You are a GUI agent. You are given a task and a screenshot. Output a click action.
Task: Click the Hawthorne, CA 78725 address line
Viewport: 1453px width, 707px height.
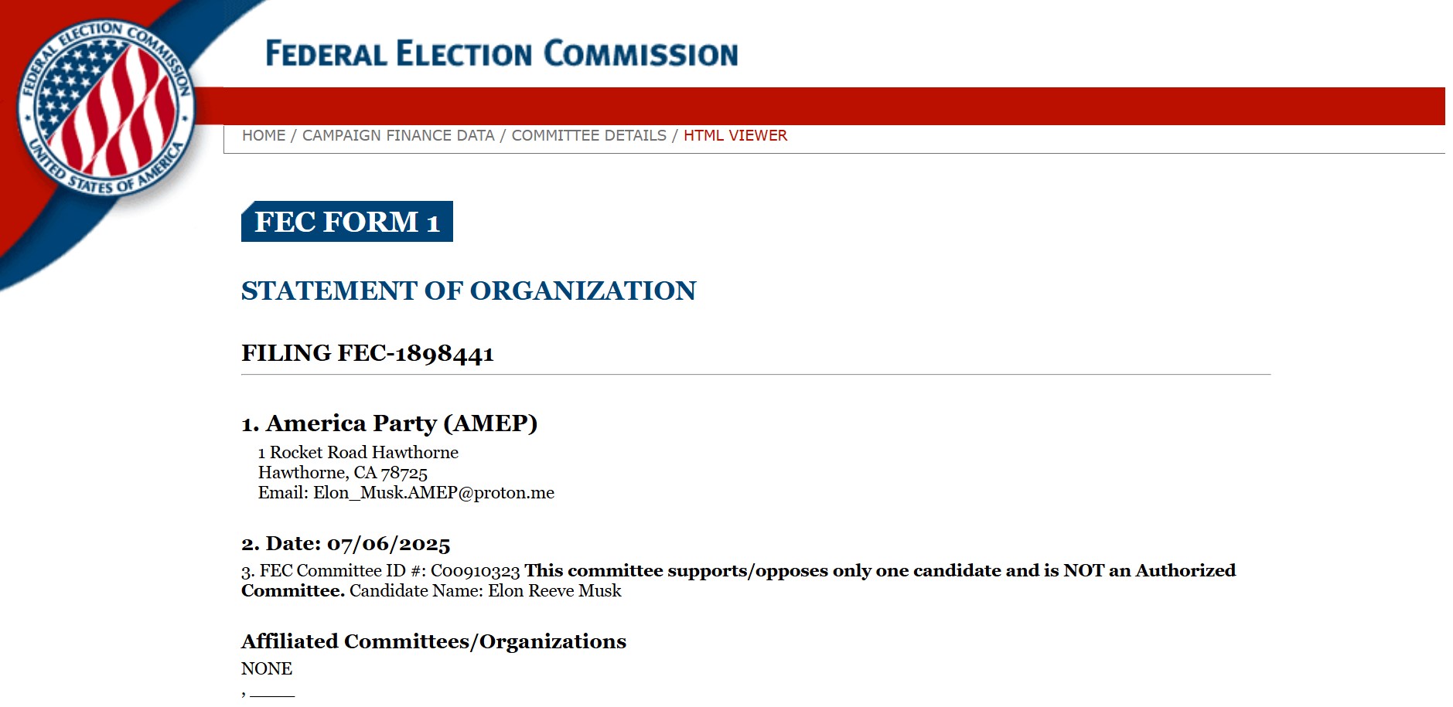[x=343, y=473]
